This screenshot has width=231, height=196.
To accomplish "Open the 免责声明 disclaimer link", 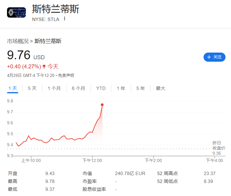I will (66, 76).
